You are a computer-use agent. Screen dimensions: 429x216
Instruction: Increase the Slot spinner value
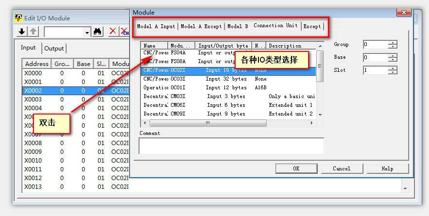tap(393, 68)
